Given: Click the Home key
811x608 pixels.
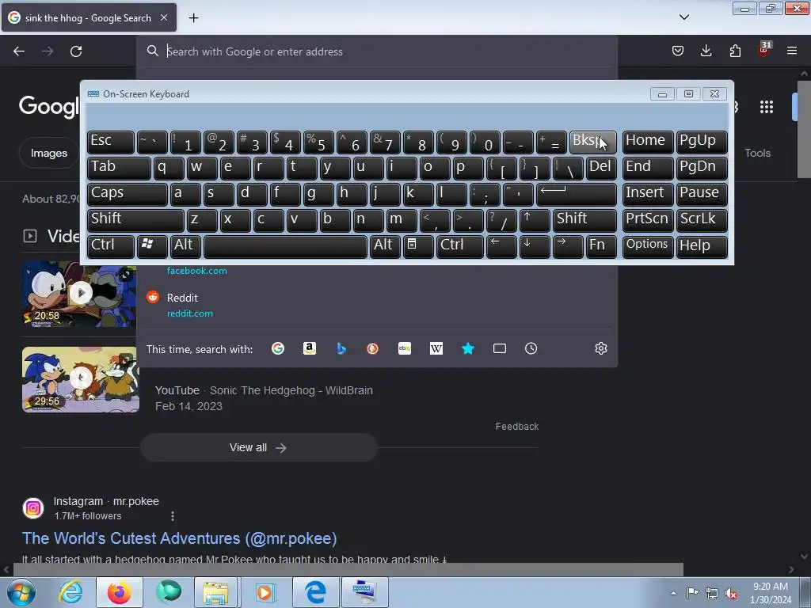Looking at the screenshot, I should 648,142.
